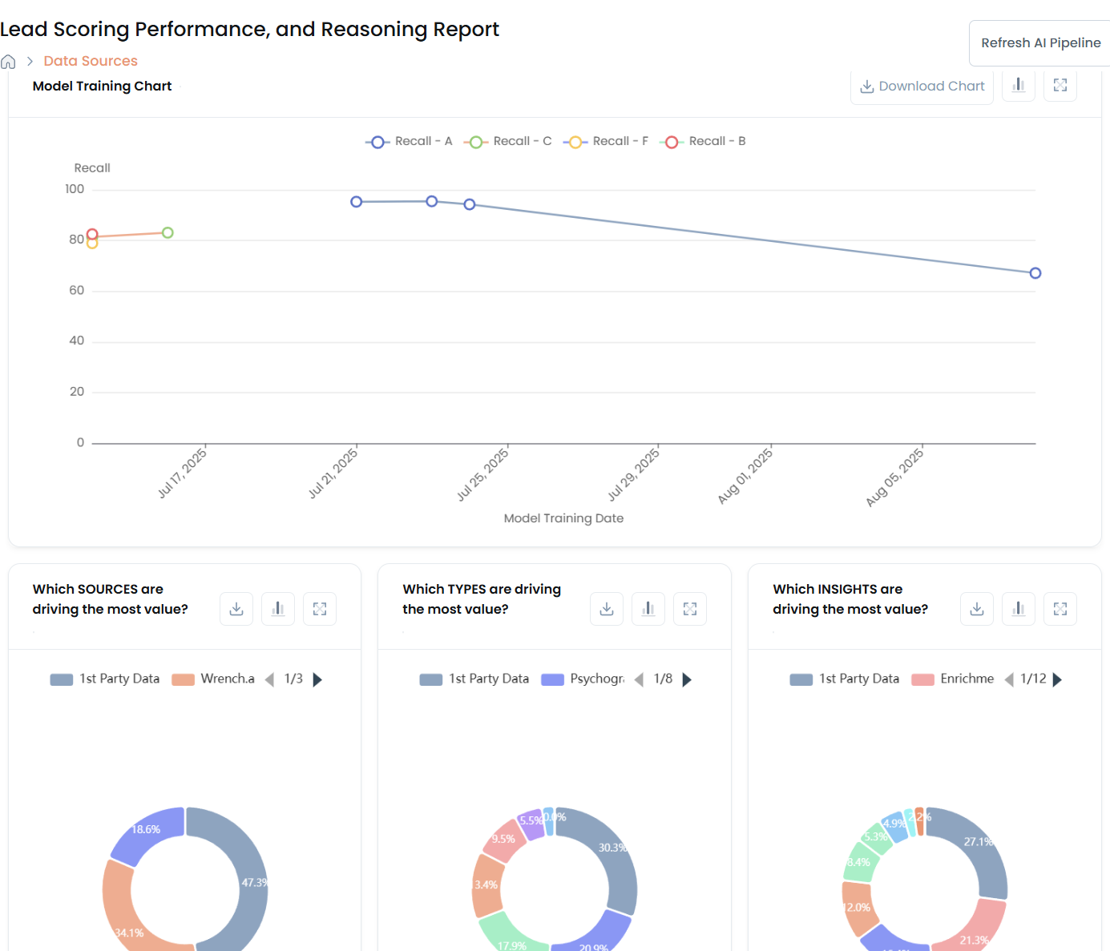Show next INSIGHTS legend page
This screenshot has height=951, width=1110.
(x=1057, y=679)
